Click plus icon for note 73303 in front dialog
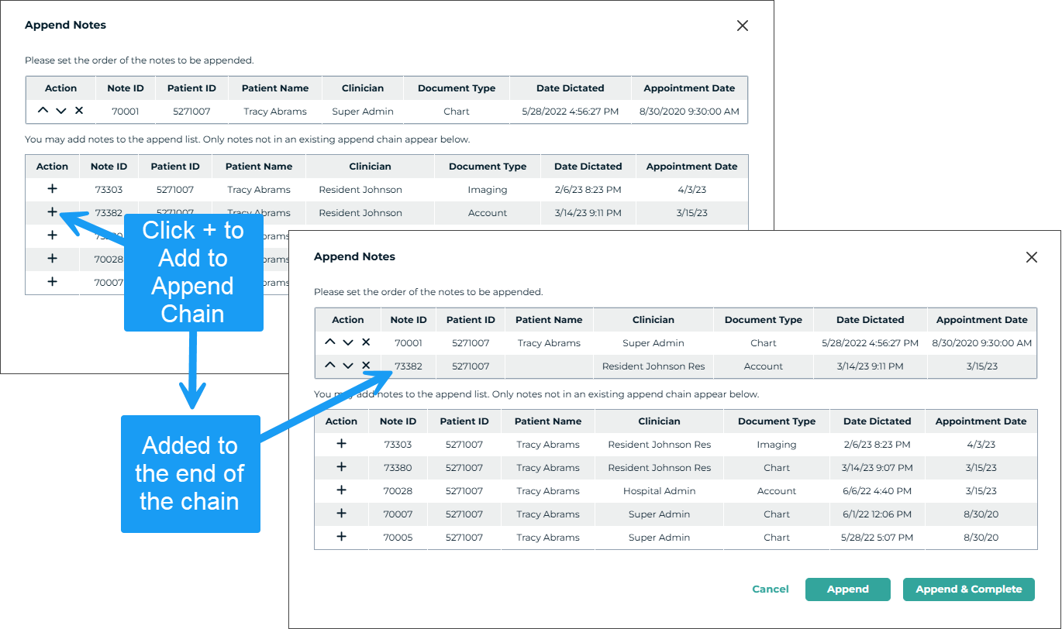The height and width of the screenshot is (629, 1062). (x=341, y=444)
